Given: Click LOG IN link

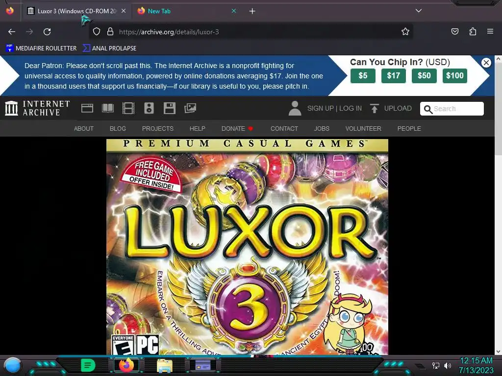Looking at the screenshot, I should point(350,108).
